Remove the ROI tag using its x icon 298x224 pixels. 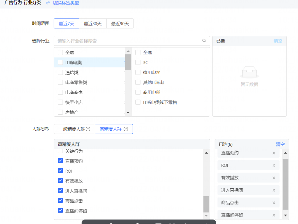click(274, 165)
